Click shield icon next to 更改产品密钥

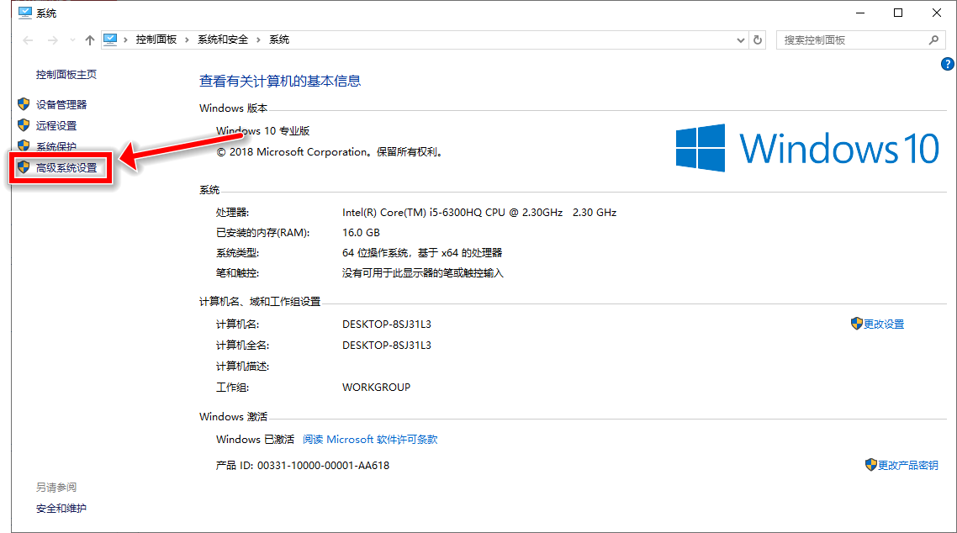pos(871,465)
